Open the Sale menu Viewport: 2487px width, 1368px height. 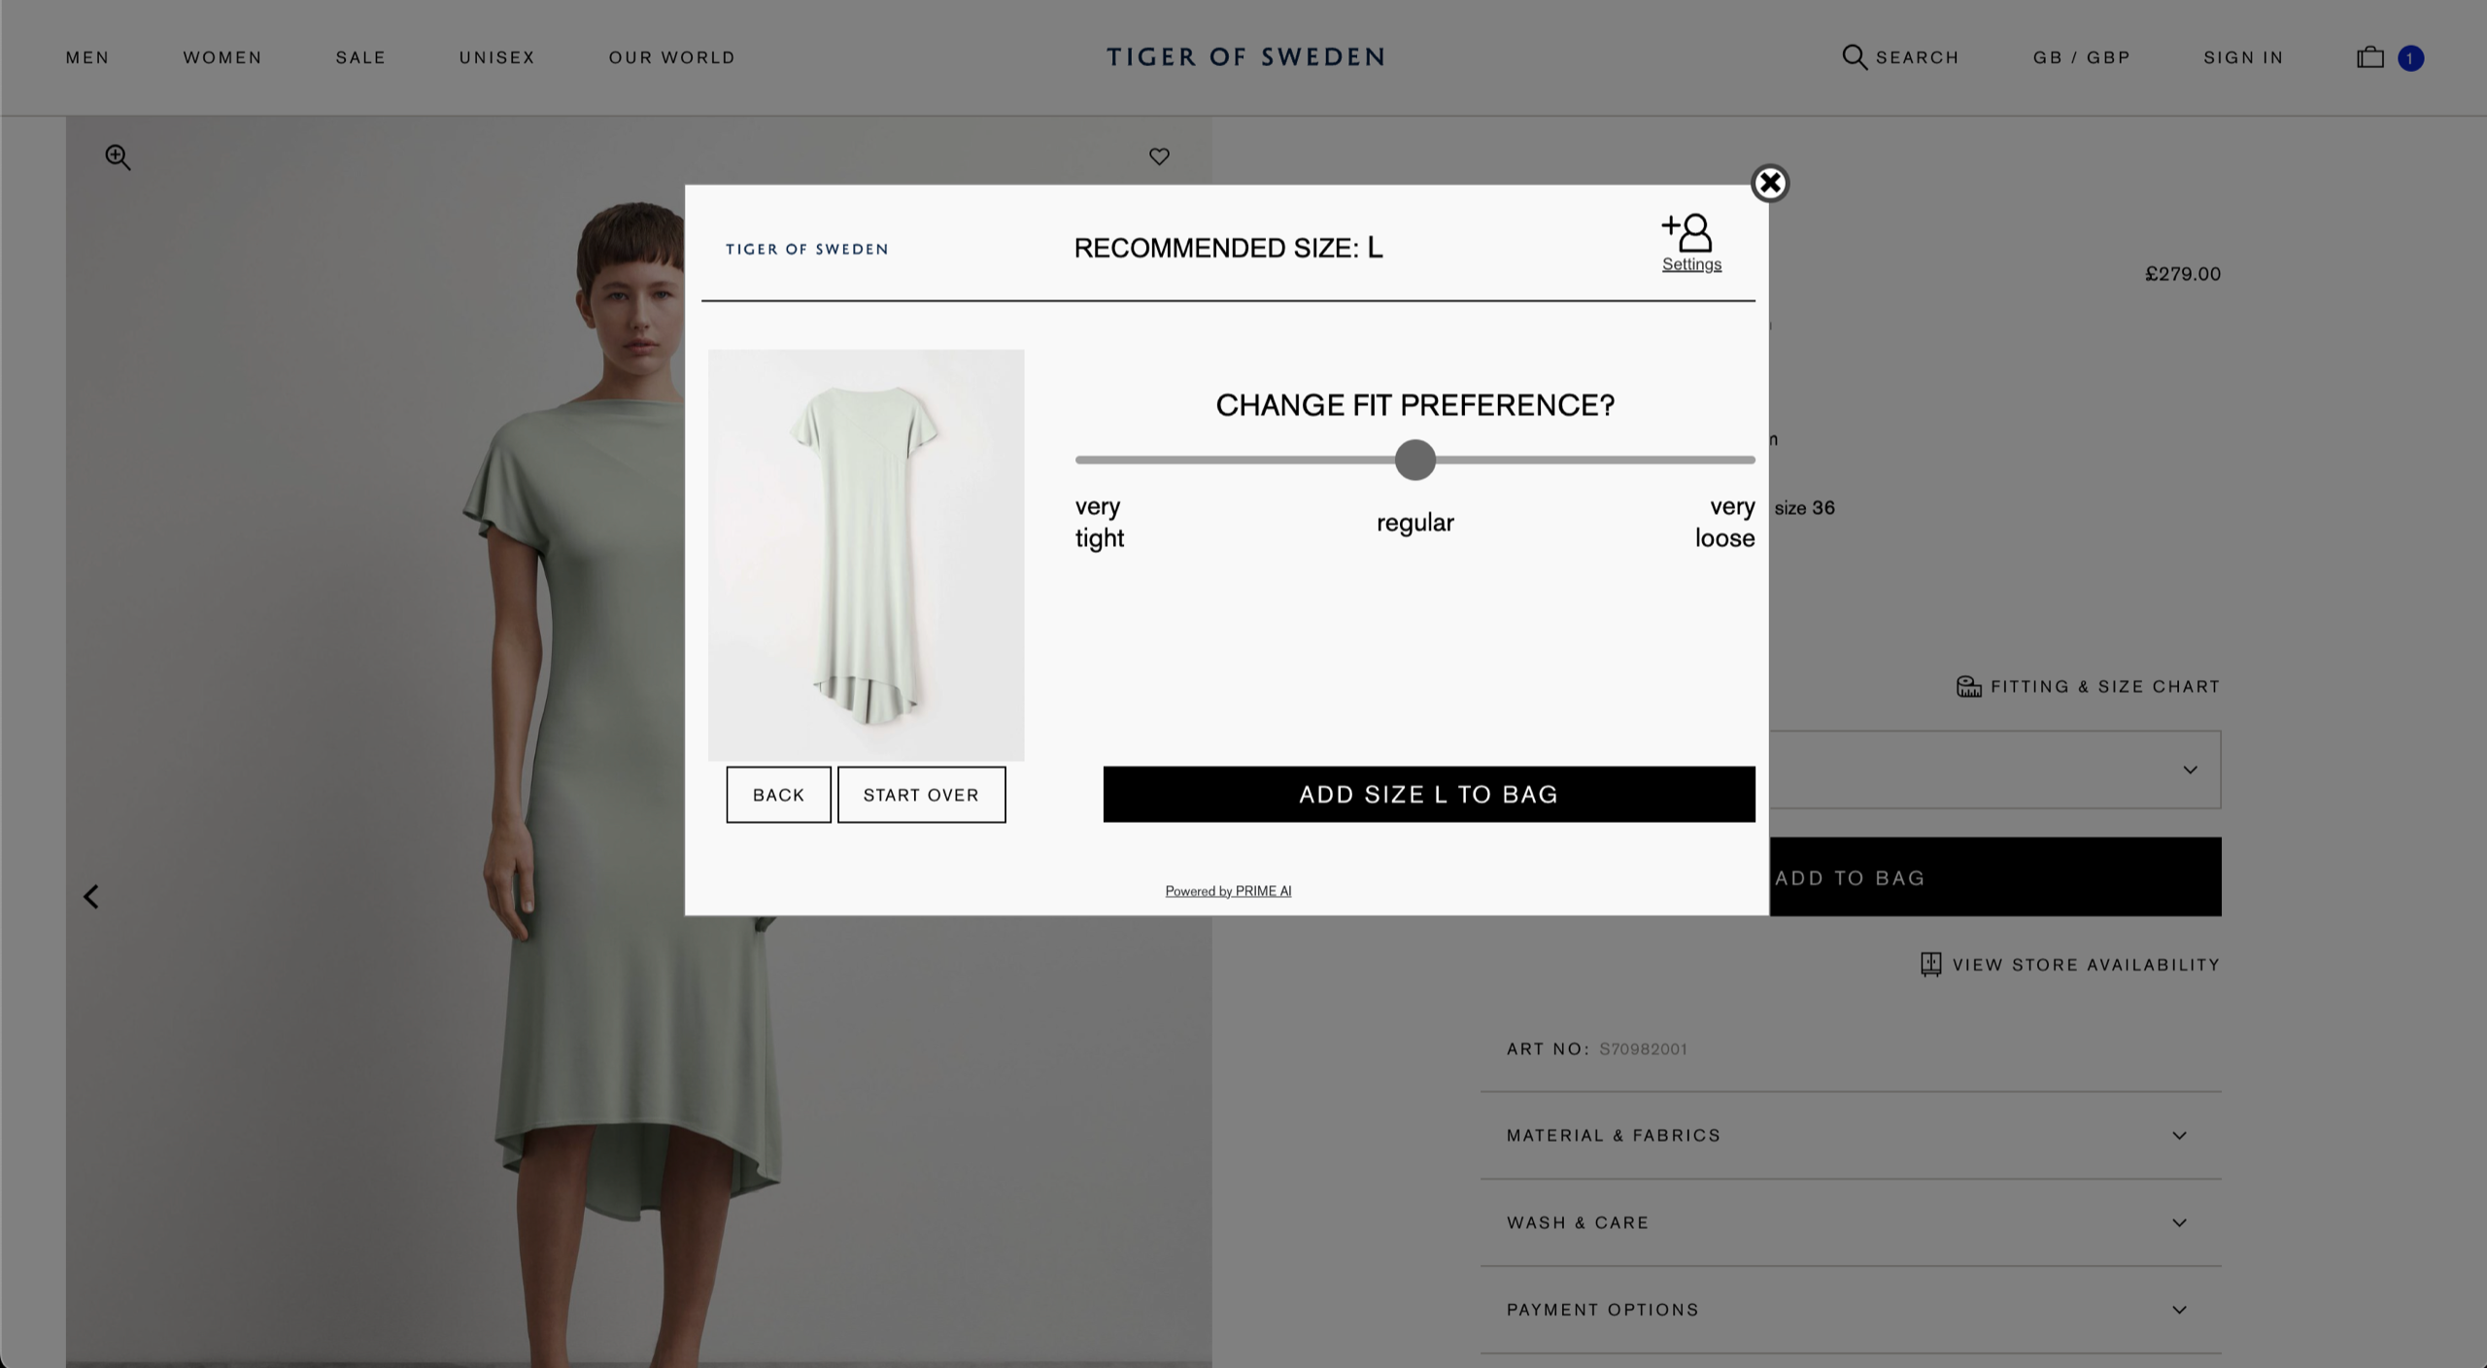[360, 57]
